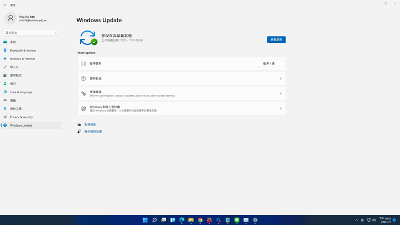The height and width of the screenshot is (225, 400).
Task: Open File Explorer from taskbar
Action: (191, 220)
